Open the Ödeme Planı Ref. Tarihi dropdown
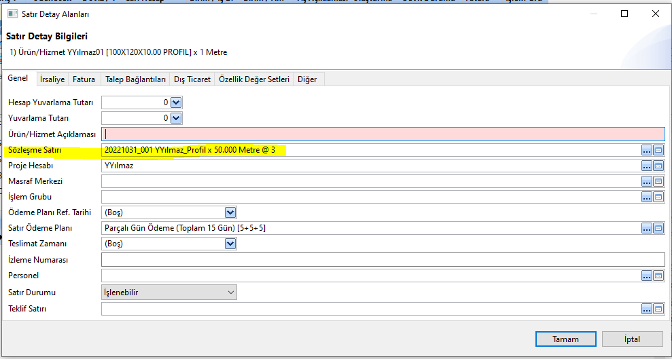The height and width of the screenshot is (359, 672). (x=230, y=212)
